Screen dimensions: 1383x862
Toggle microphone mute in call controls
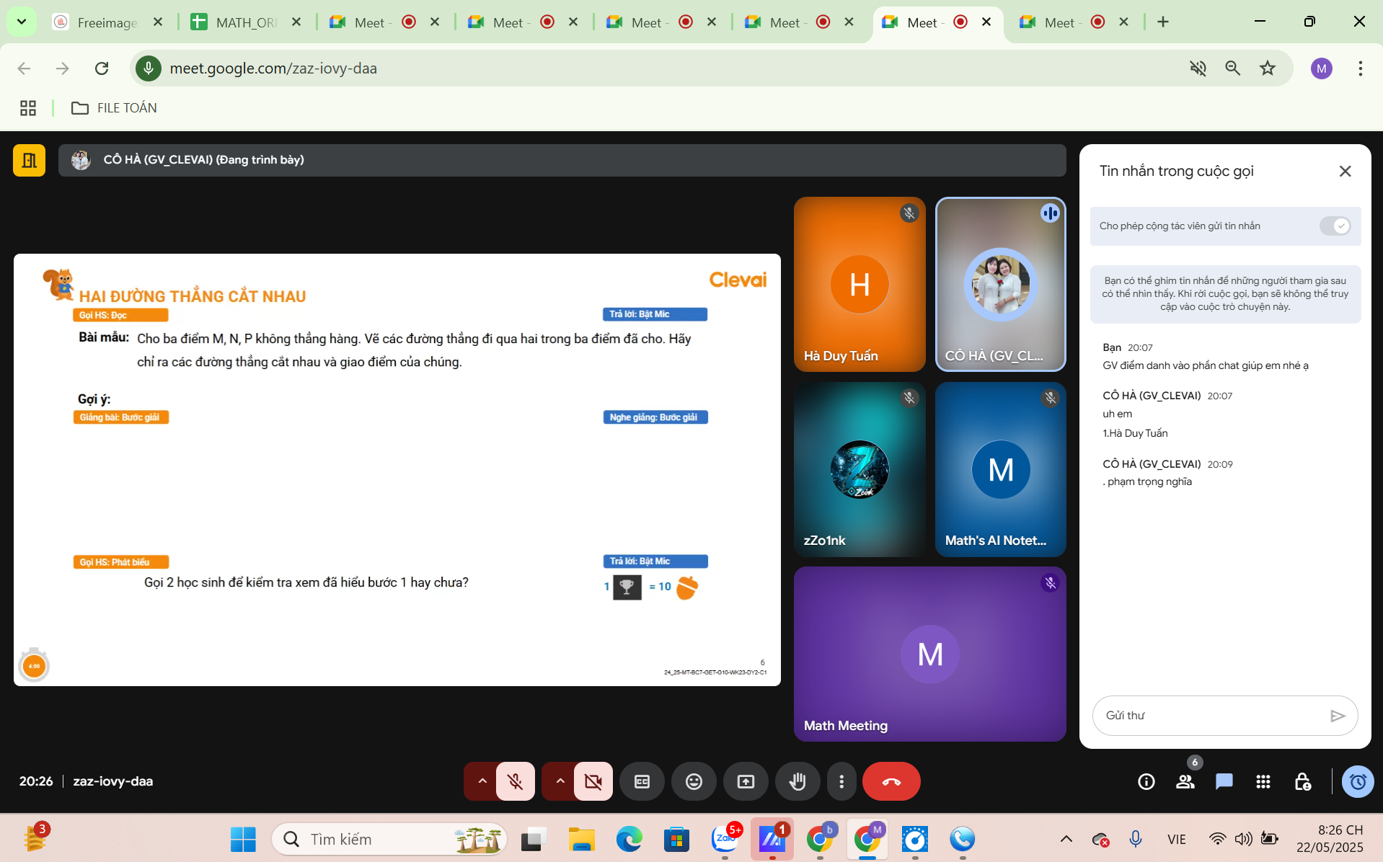515,781
